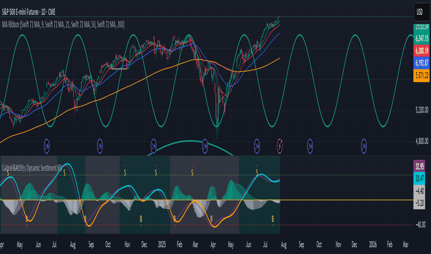The image size is (431, 254).
Task: Click the Feb 2026 time axis label
Action: coord(389,244)
